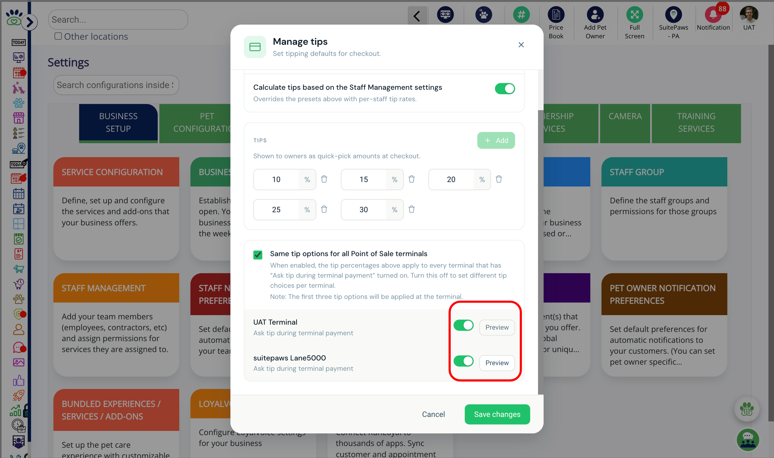Image resolution: width=774 pixels, height=458 pixels.
Task: Open the Price Book icon
Action: (556, 15)
